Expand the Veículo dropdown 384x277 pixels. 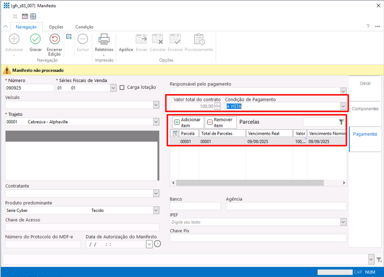point(156,105)
